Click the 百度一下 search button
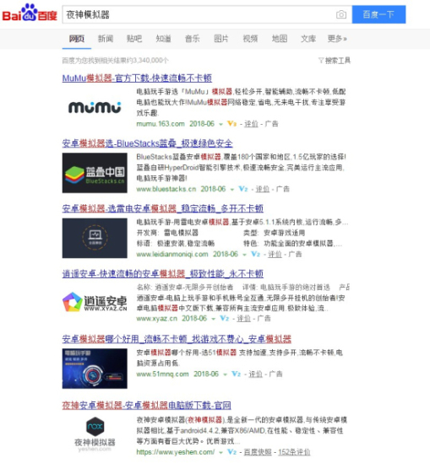This screenshot has width=430, height=463. click(x=378, y=14)
